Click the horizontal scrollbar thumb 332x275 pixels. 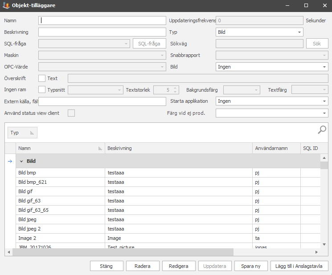click(123, 252)
